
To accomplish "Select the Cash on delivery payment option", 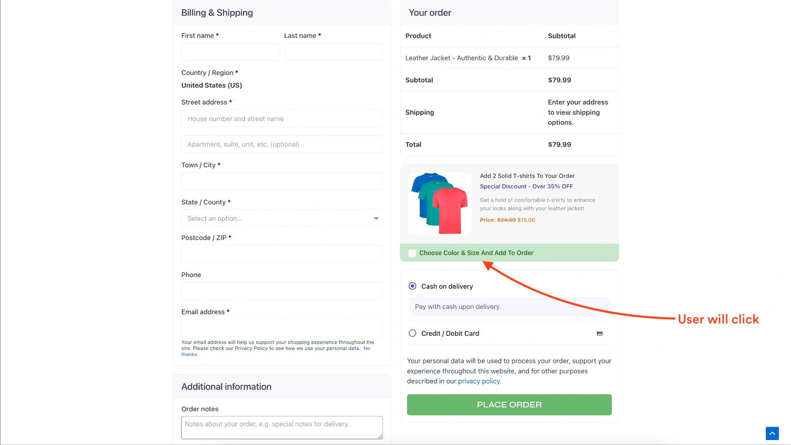I will click(412, 286).
